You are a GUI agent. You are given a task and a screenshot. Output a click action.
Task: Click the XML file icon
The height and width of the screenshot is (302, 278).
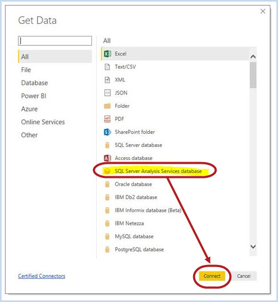(107, 80)
